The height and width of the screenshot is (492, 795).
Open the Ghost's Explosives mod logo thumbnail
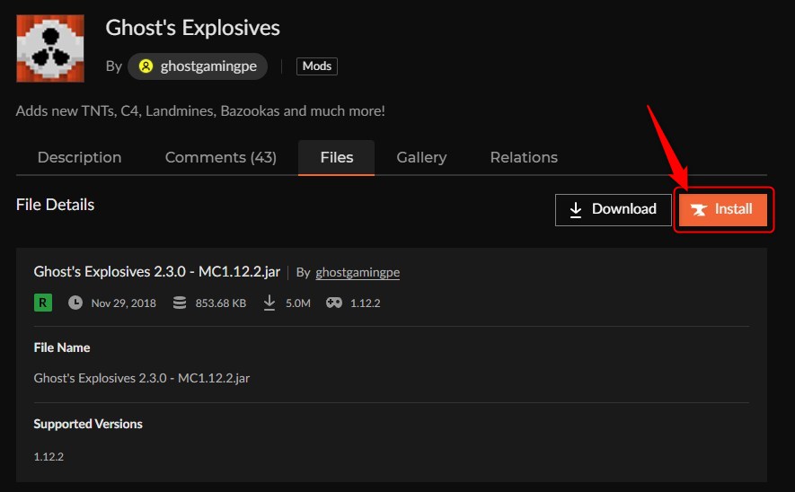(50, 48)
